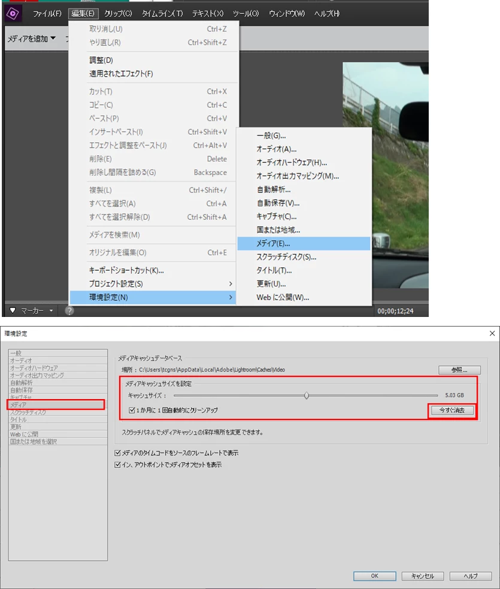Select 国または地域... submenu entry

(x=304, y=230)
